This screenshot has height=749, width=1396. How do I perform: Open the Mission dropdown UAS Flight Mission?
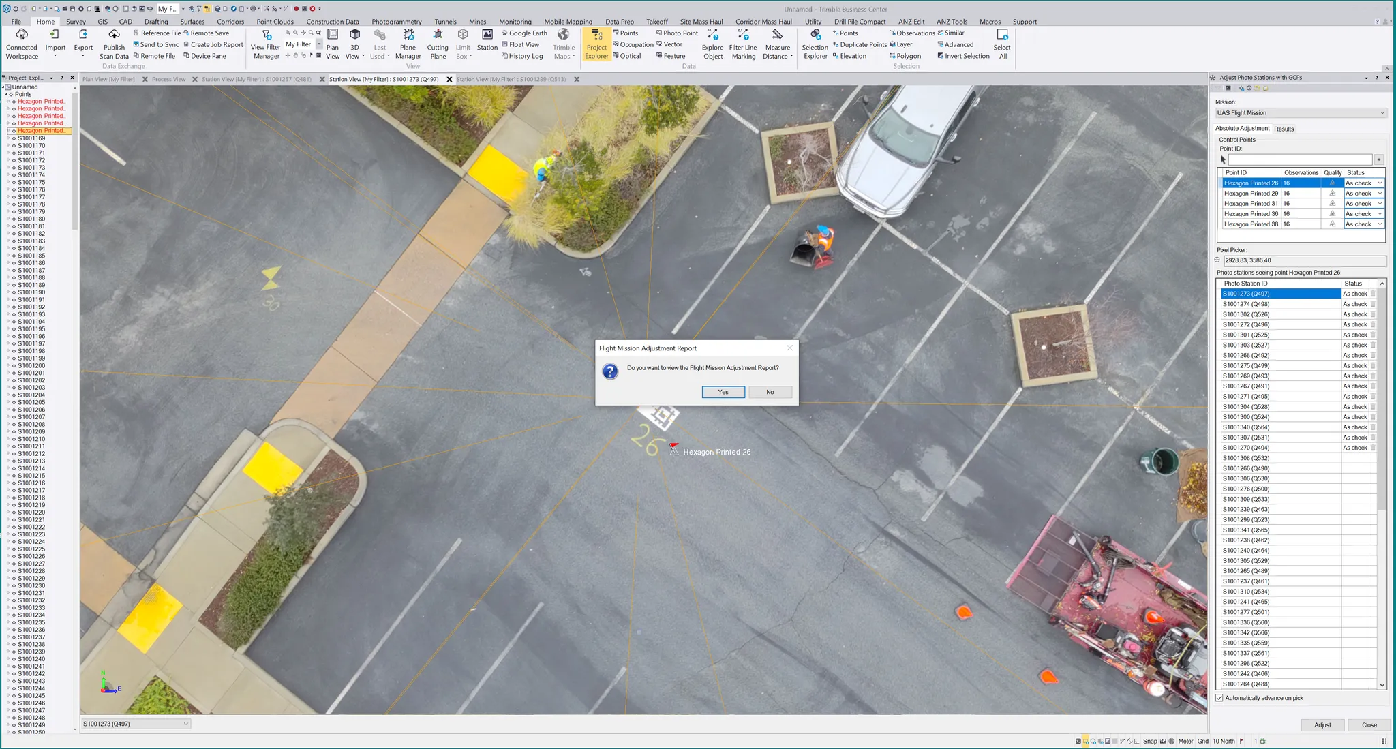click(x=1301, y=113)
